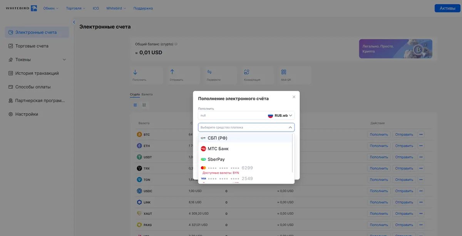The image size is (462, 236).
Task: Open the Мой QR tile
Action: click(x=295, y=75)
